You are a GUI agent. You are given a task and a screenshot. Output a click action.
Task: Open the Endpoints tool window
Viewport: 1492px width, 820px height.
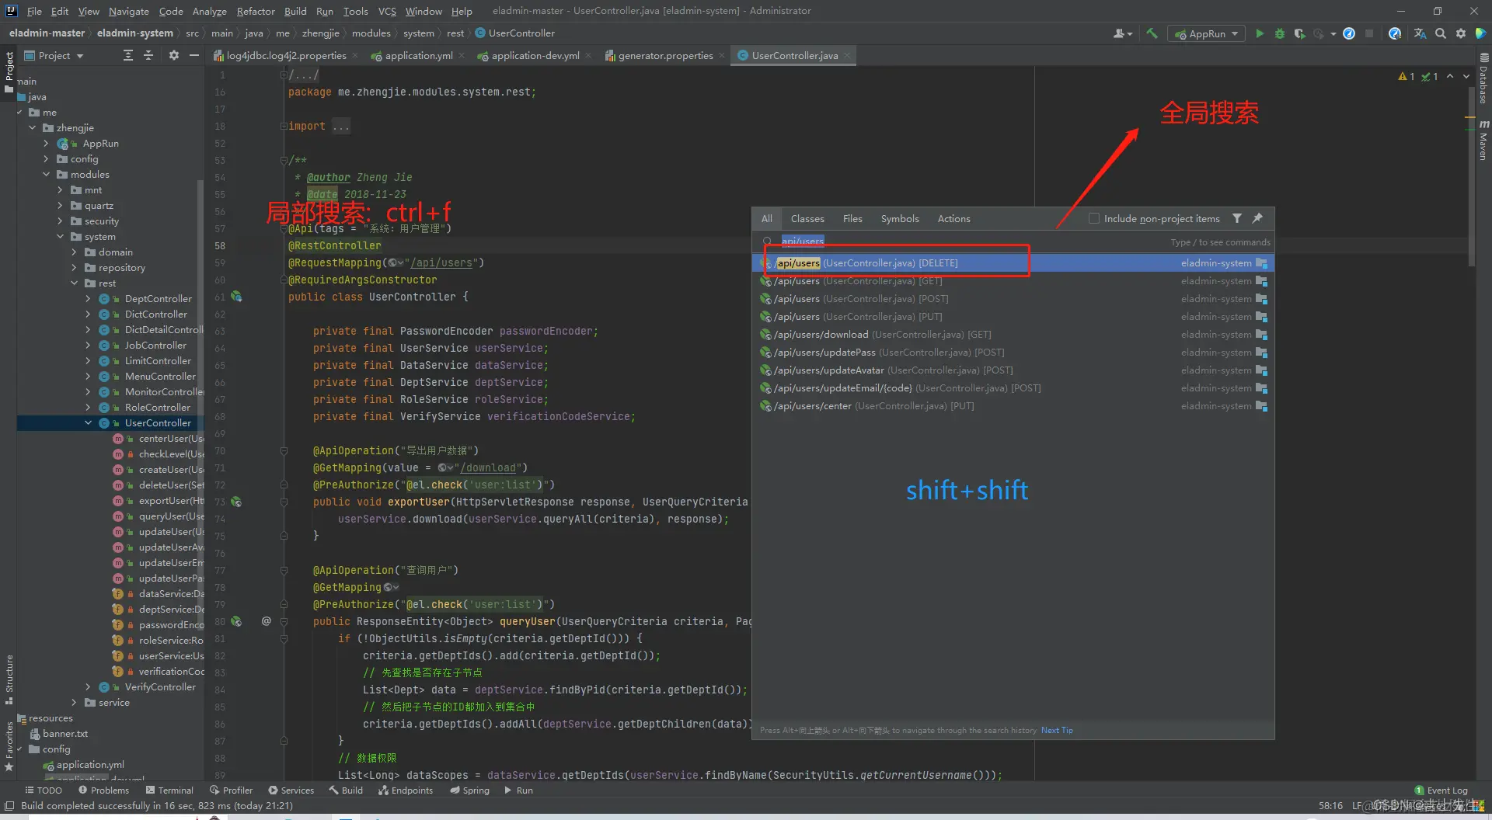[x=406, y=790]
